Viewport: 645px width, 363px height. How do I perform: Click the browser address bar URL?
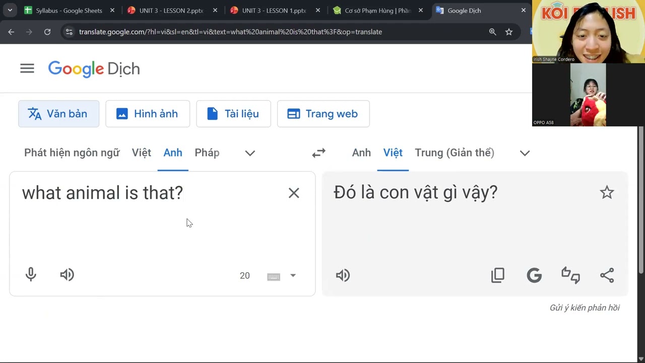(x=230, y=32)
